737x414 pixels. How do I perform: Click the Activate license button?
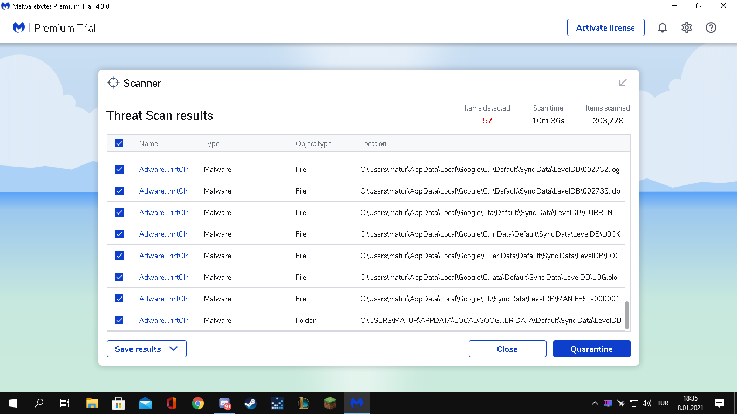(x=606, y=27)
